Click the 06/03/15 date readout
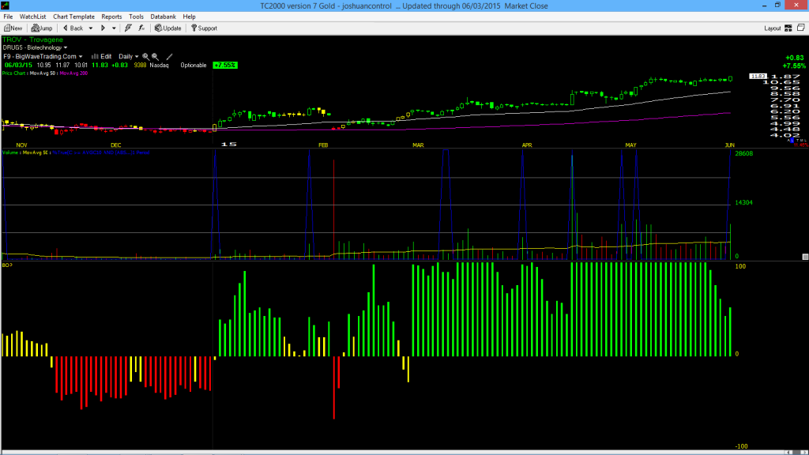 coord(19,66)
